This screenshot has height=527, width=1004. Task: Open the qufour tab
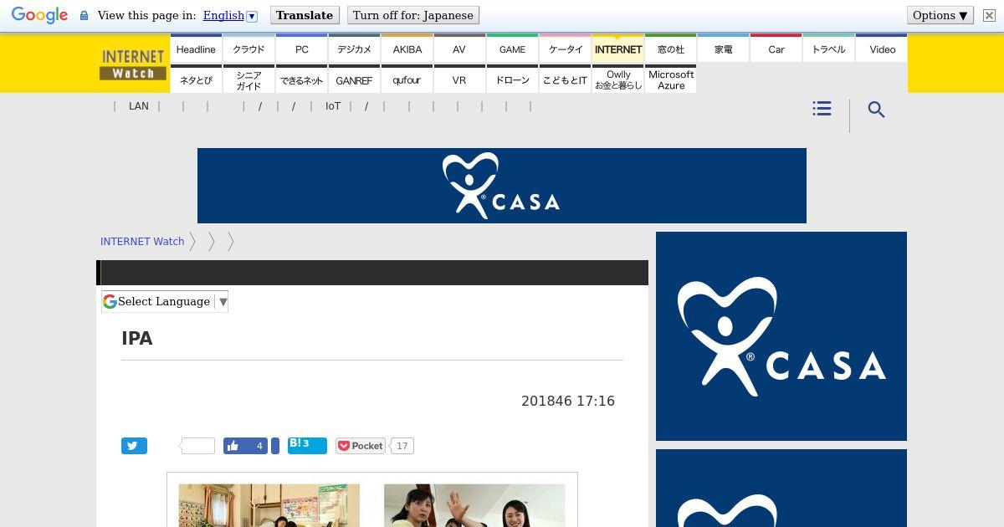pos(407,79)
